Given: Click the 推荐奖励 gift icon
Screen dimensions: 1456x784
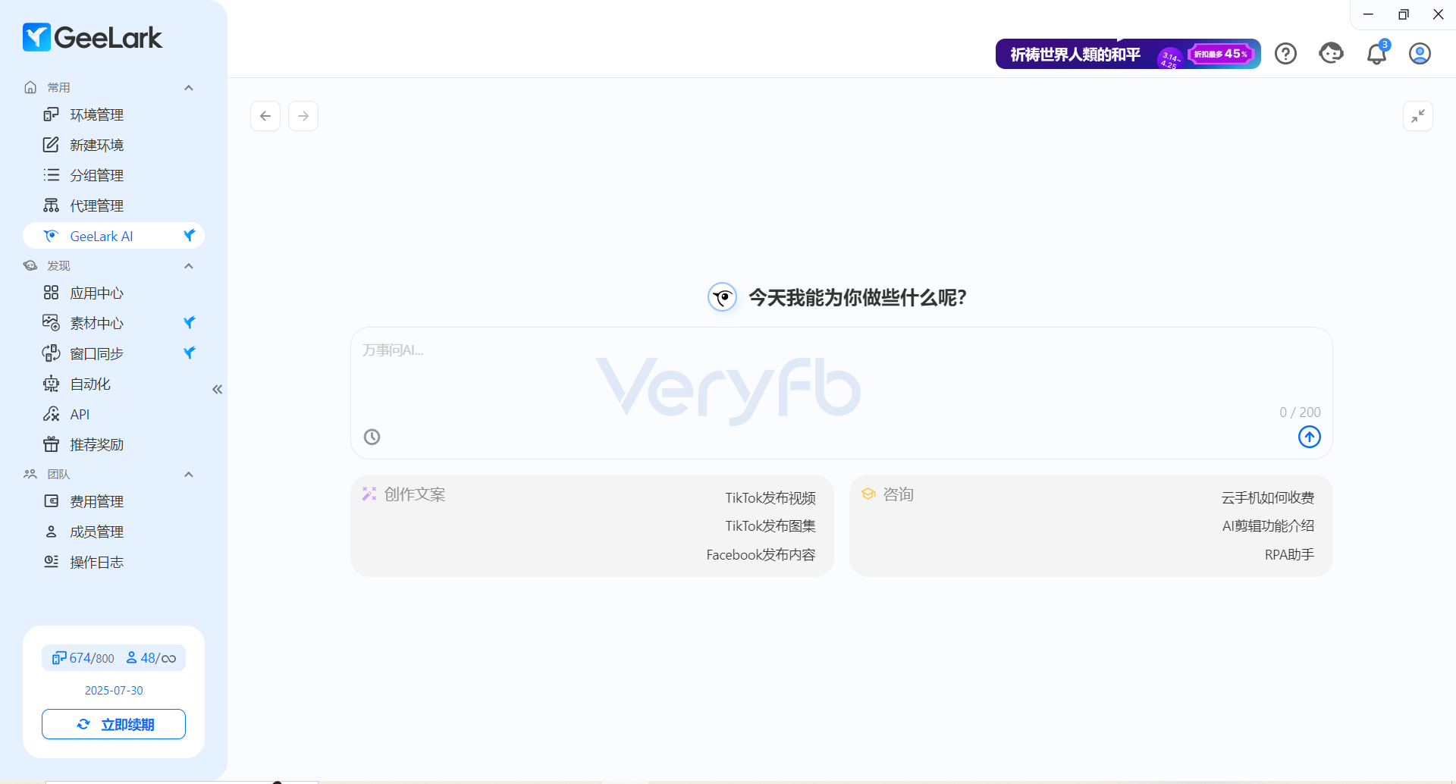Looking at the screenshot, I should click(x=51, y=444).
